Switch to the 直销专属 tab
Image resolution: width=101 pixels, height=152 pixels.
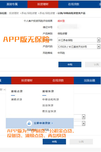(x=12, y=4)
